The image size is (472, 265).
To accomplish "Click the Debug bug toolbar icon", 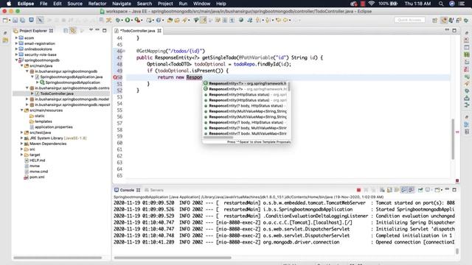I will coord(118,20).
